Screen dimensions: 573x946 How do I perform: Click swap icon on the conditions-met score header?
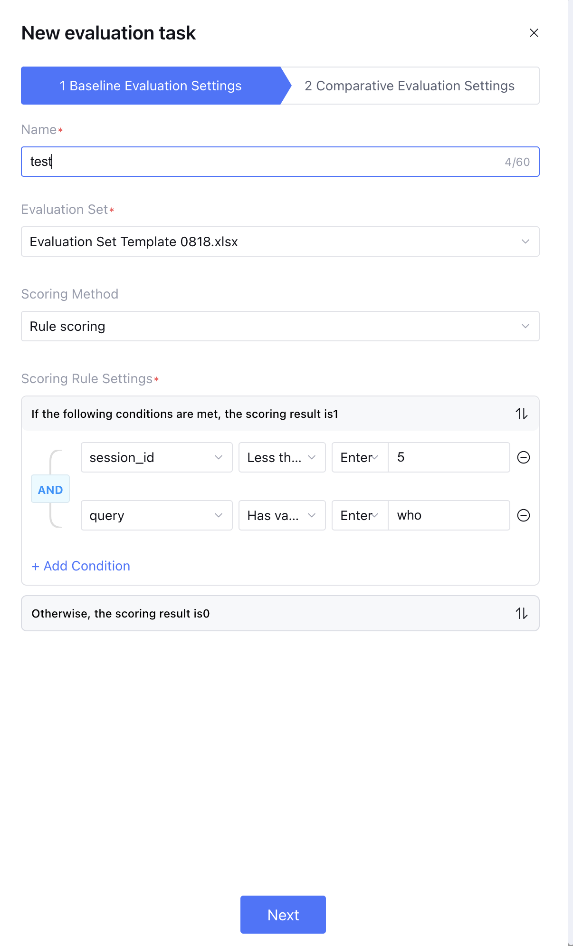click(521, 414)
